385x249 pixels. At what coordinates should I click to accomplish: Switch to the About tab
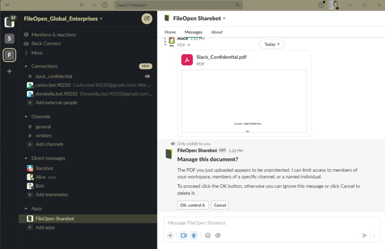(x=216, y=32)
